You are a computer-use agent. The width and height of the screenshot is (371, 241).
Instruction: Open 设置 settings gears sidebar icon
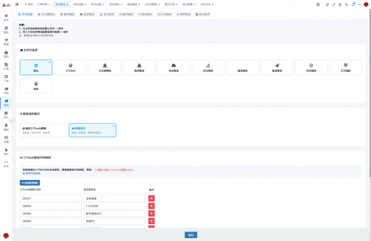tap(6, 140)
